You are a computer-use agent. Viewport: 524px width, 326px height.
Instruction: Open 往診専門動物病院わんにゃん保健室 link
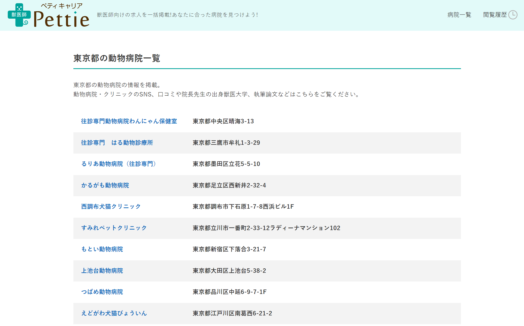[x=129, y=121]
